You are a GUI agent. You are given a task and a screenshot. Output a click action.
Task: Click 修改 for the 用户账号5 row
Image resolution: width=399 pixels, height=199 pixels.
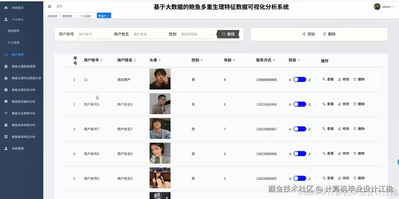[344, 178]
